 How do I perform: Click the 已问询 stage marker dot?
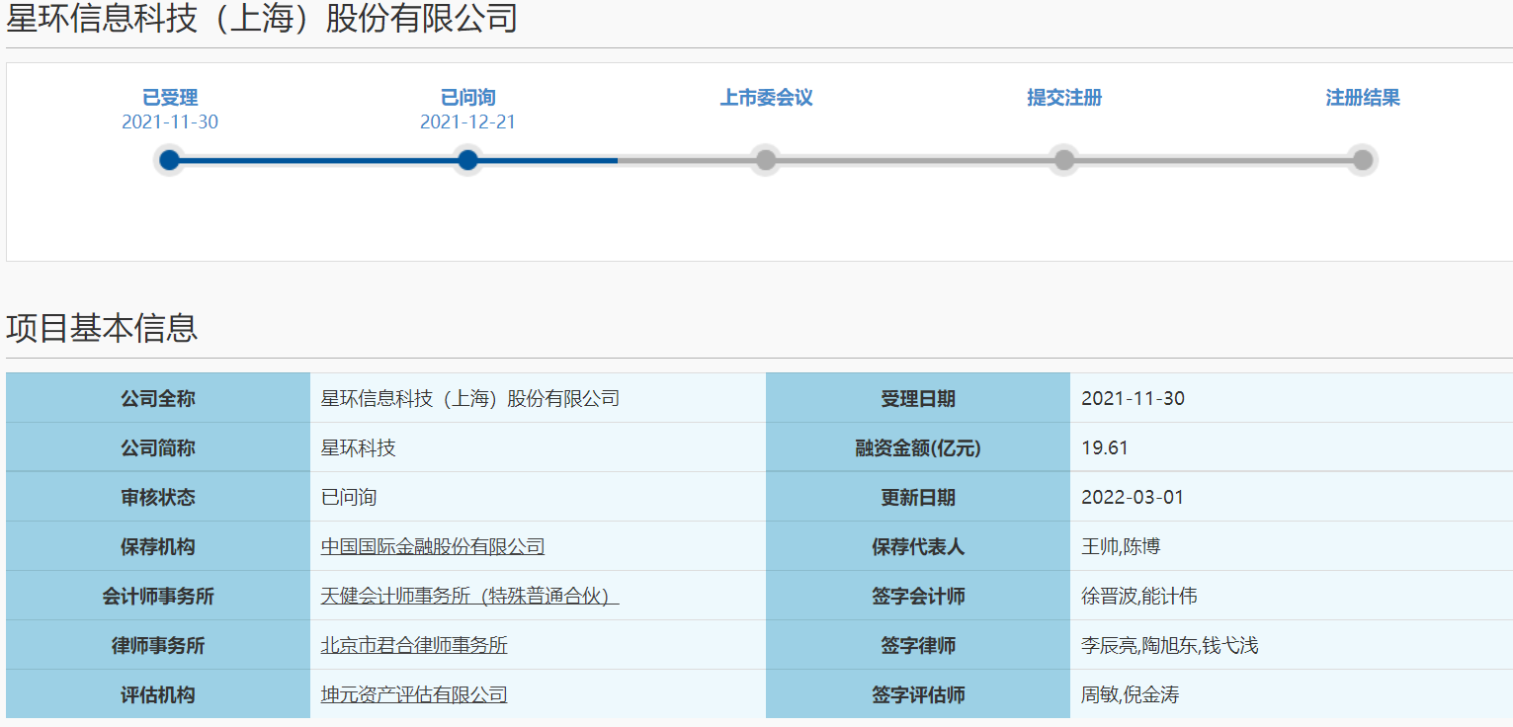(468, 160)
